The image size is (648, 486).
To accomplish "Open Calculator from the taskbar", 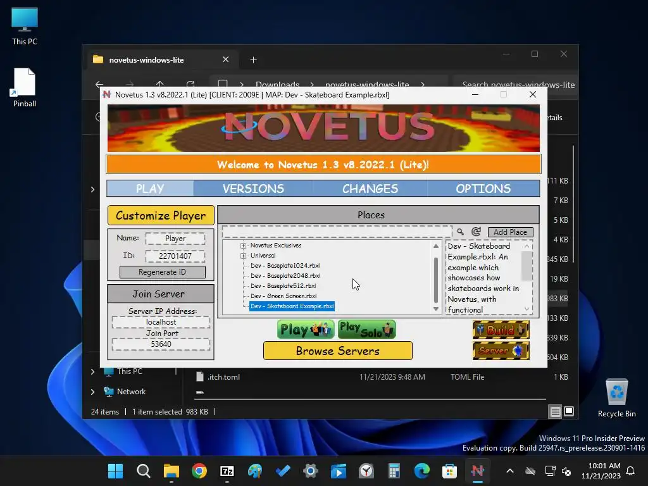I will point(394,471).
